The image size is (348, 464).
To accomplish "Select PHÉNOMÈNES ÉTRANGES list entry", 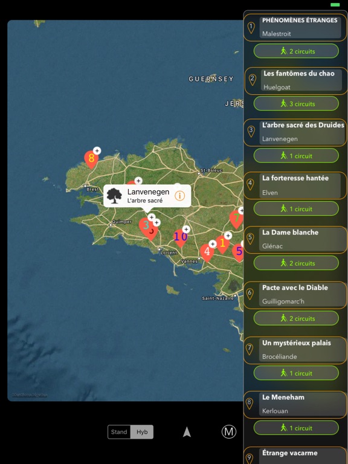I will [x=295, y=27].
